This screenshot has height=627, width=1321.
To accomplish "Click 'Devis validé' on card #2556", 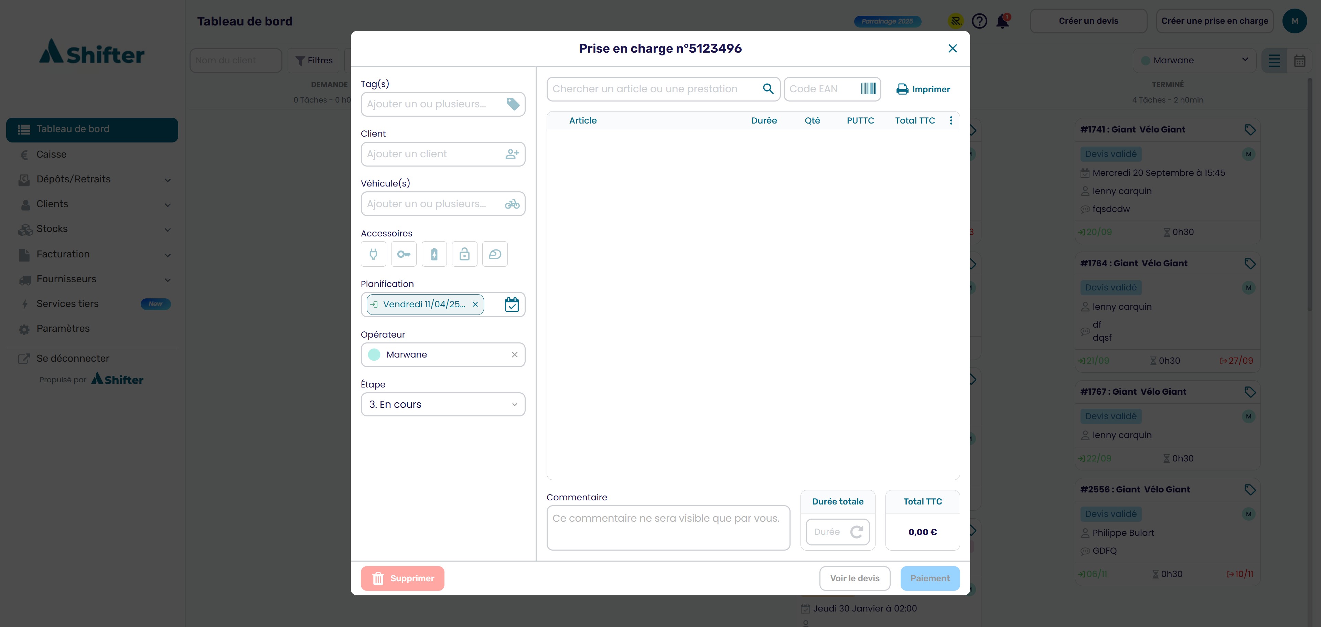I will click(x=1111, y=514).
